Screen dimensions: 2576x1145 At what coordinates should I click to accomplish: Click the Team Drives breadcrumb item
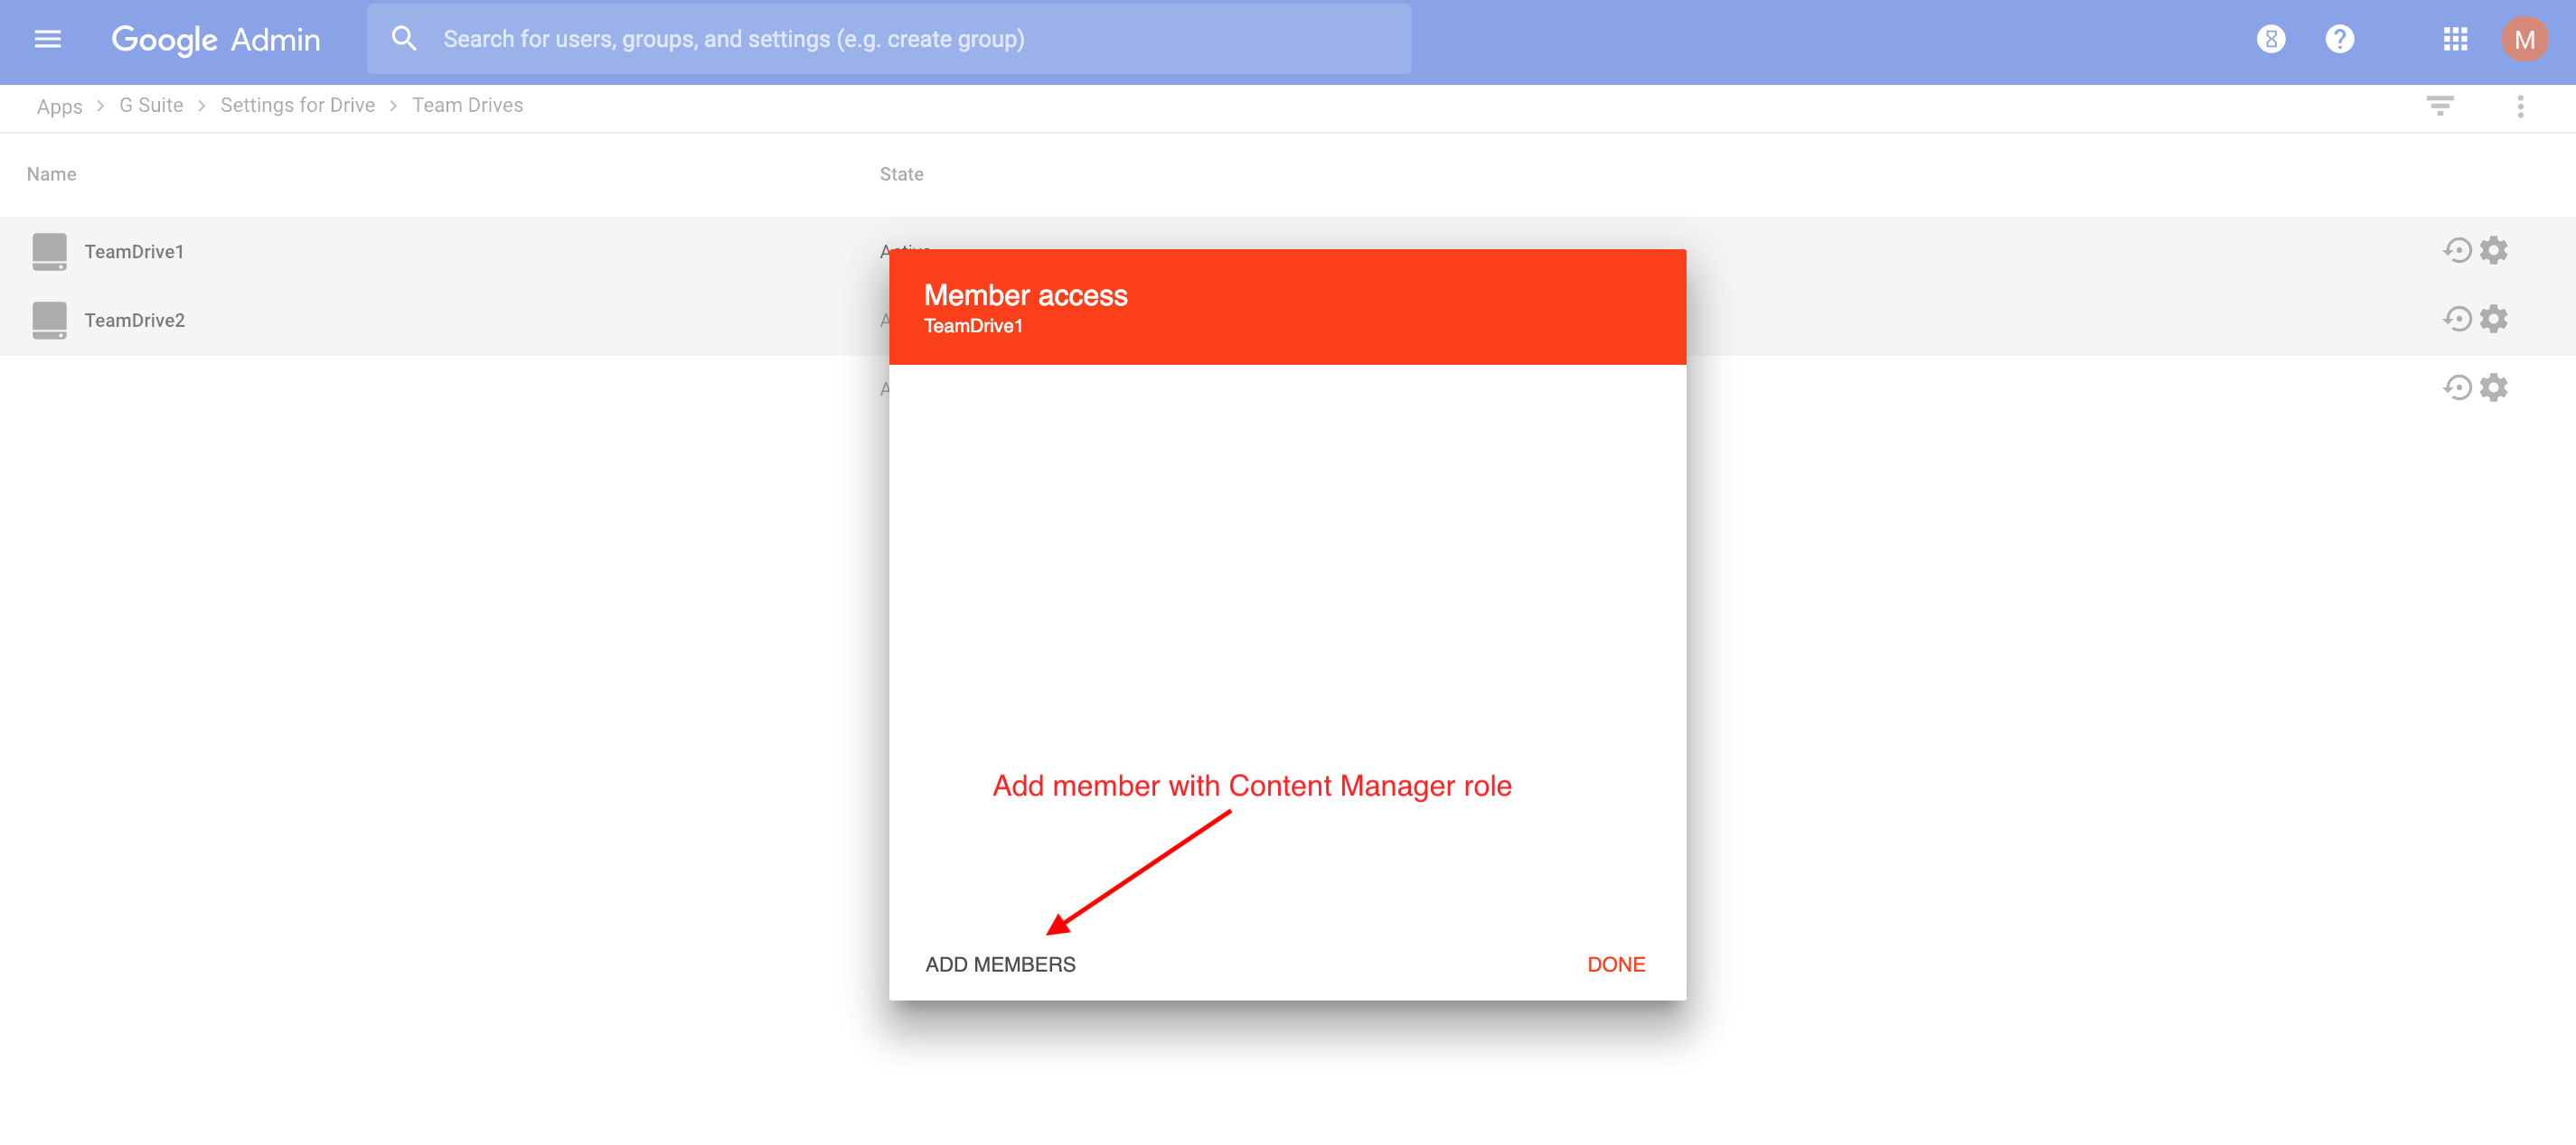tap(466, 105)
